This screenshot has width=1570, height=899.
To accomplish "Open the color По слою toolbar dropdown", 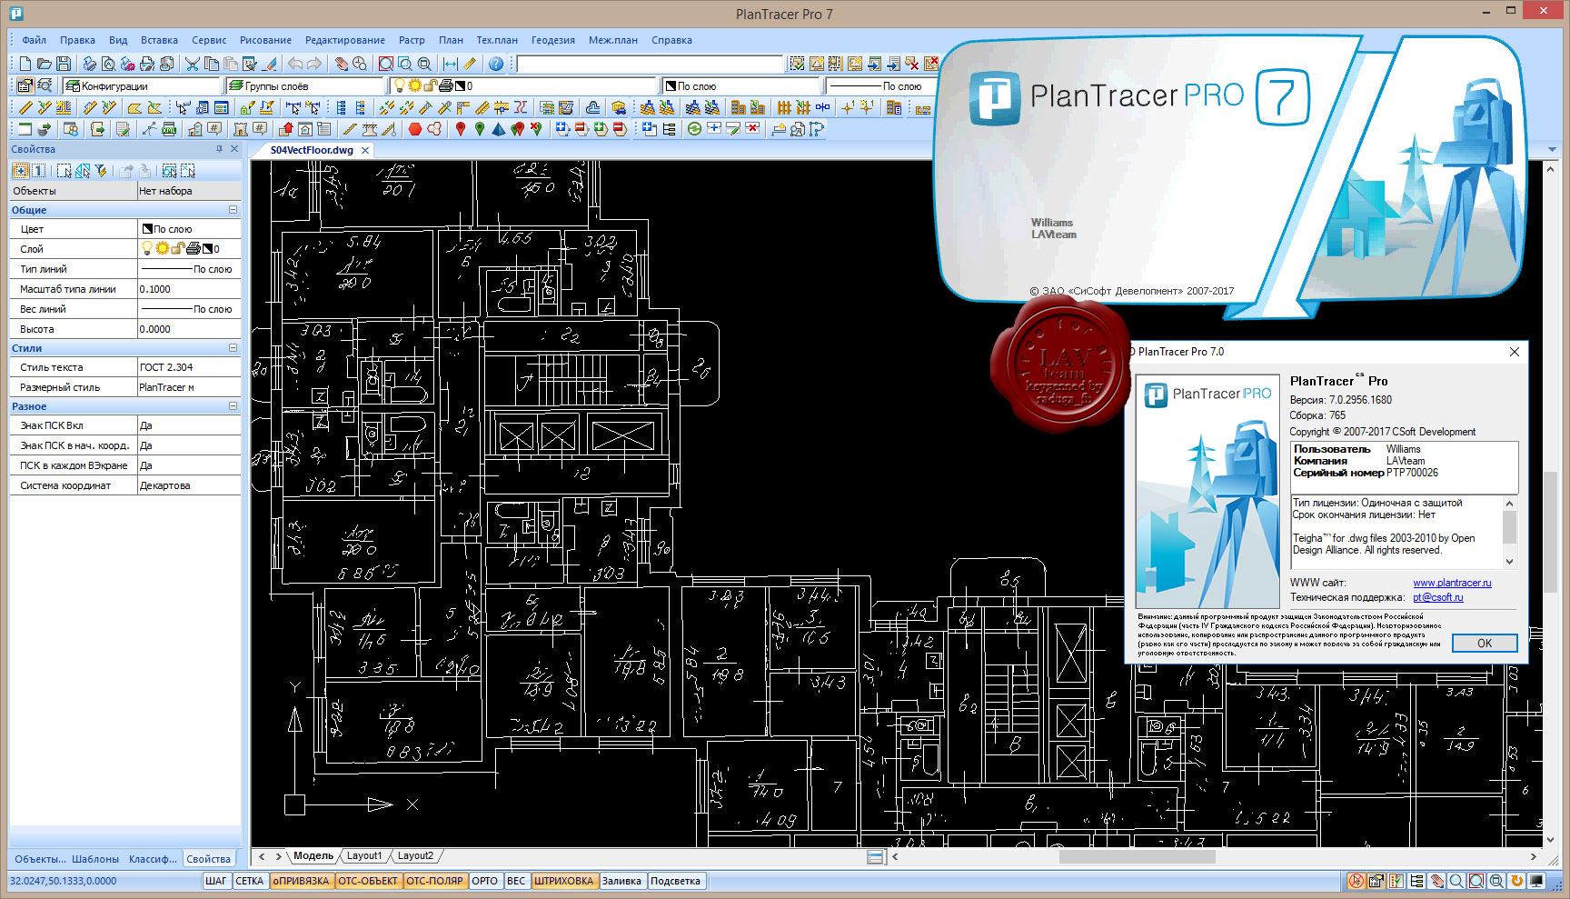I will tap(741, 86).
